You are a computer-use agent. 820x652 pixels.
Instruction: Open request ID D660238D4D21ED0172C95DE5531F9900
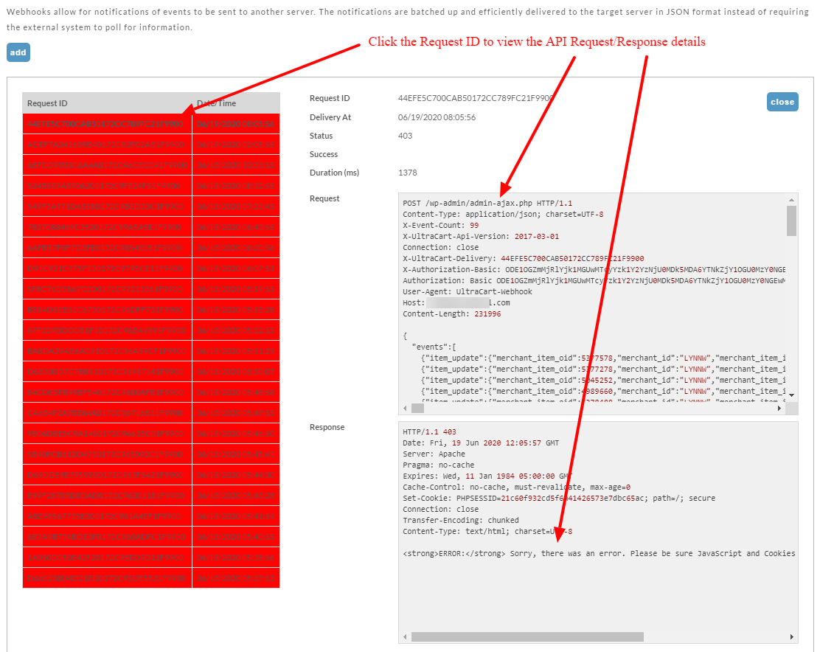[x=106, y=578]
